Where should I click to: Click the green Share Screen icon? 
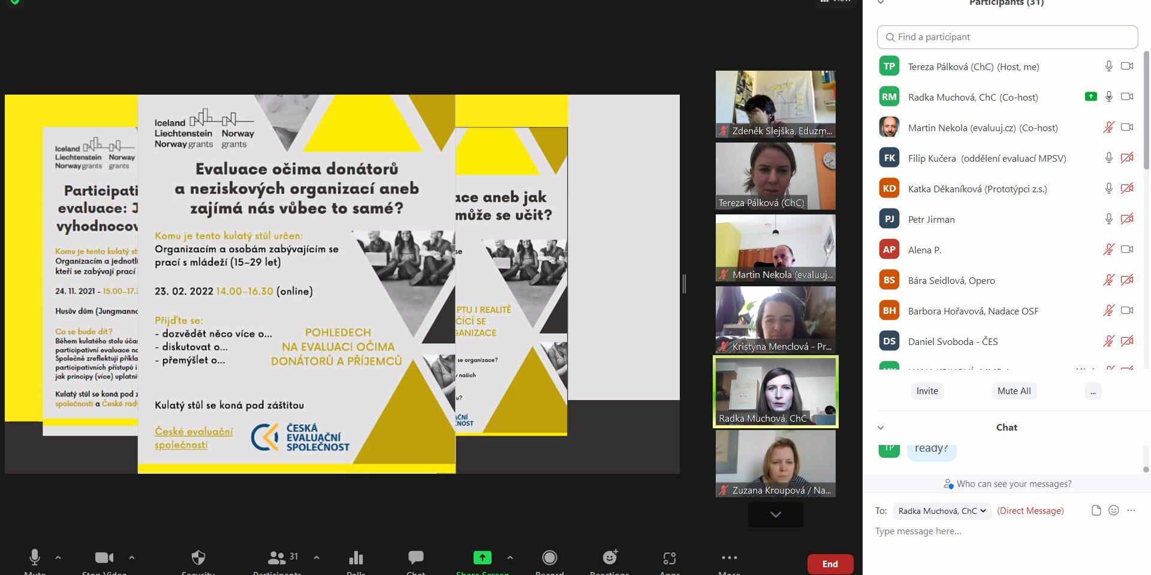coord(482,558)
